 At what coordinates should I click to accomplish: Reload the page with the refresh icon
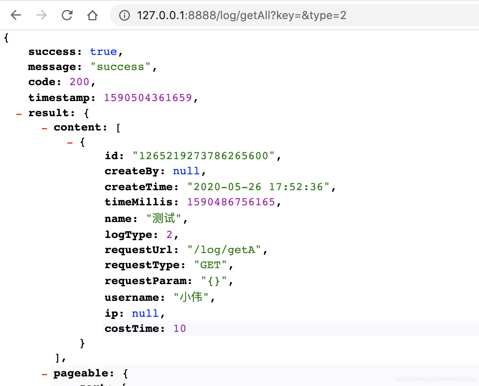[x=67, y=16]
